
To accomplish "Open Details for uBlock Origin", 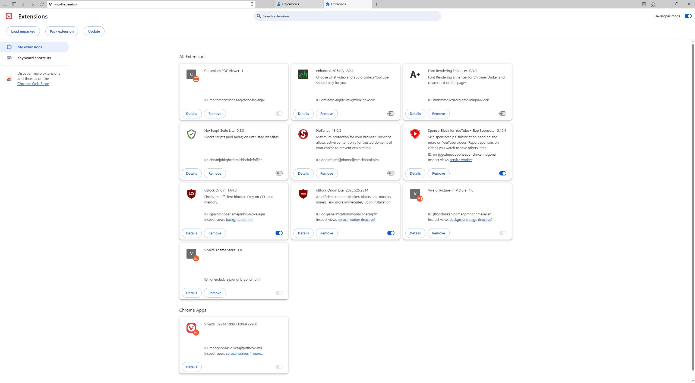I will (x=191, y=233).
